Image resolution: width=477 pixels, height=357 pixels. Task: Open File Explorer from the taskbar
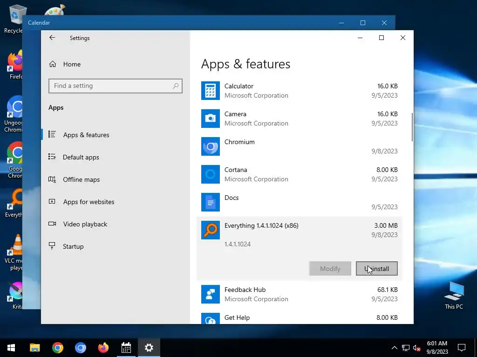coord(34,348)
